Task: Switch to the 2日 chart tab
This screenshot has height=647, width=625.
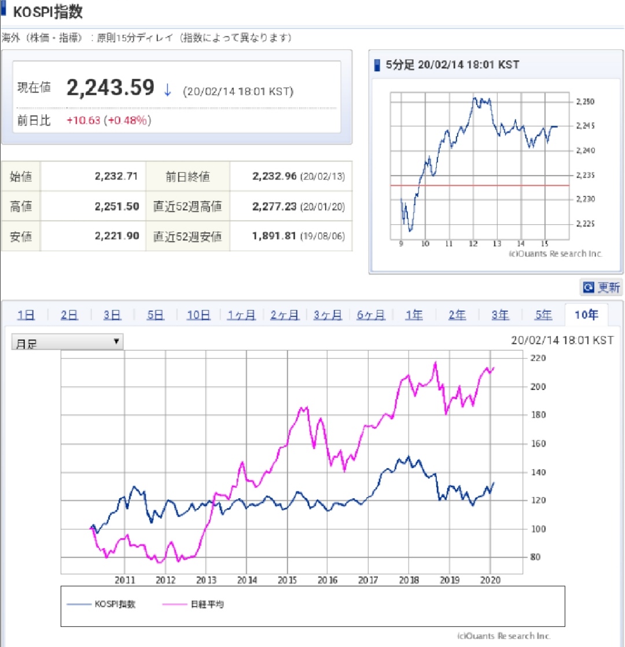Action: (x=69, y=315)
